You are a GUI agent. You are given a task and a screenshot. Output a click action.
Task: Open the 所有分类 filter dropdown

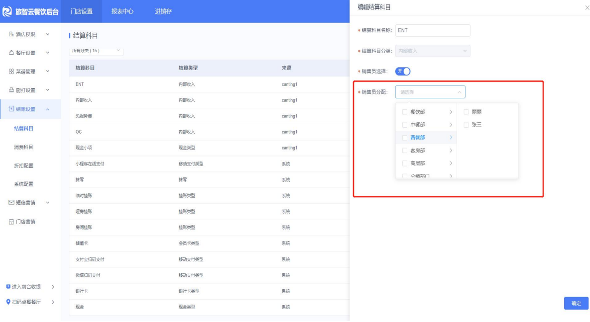click(96, 51)
